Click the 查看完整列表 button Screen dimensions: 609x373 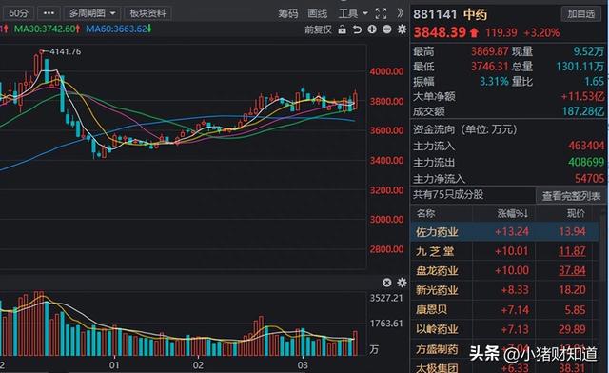[x=571, y=196]
